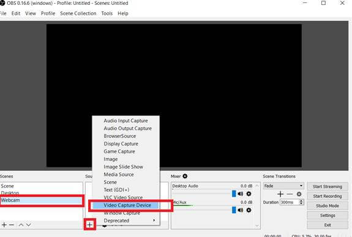Open Mixer settings gear beside Mixer label
The height and width of the screenshot is (237, 352).
pyautogui.click(x=185, y=176)
